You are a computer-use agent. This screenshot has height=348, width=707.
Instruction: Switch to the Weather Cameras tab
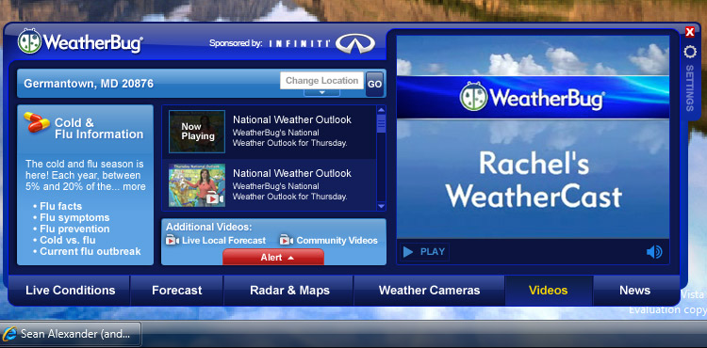[x=429, y=291]
